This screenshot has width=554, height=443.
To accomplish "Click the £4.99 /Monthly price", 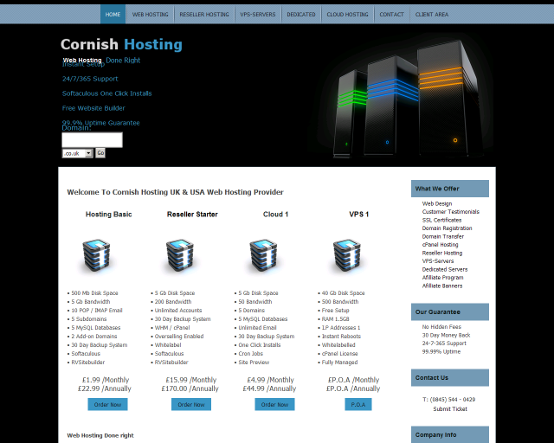I will point(270,380).
